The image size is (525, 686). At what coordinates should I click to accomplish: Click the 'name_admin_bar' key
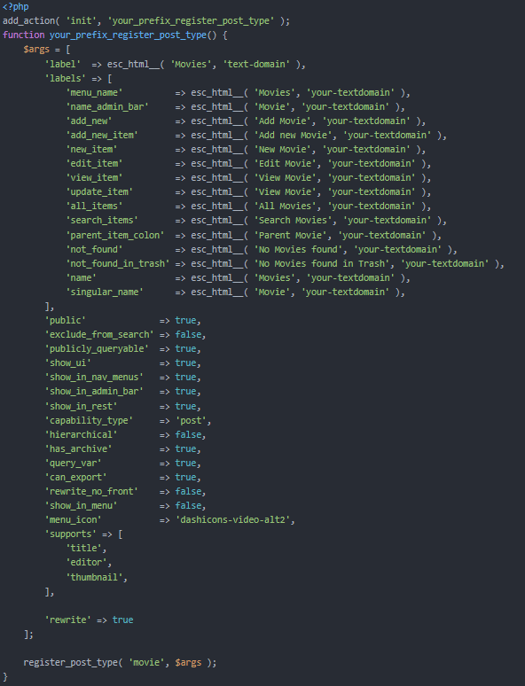point(107,106)
